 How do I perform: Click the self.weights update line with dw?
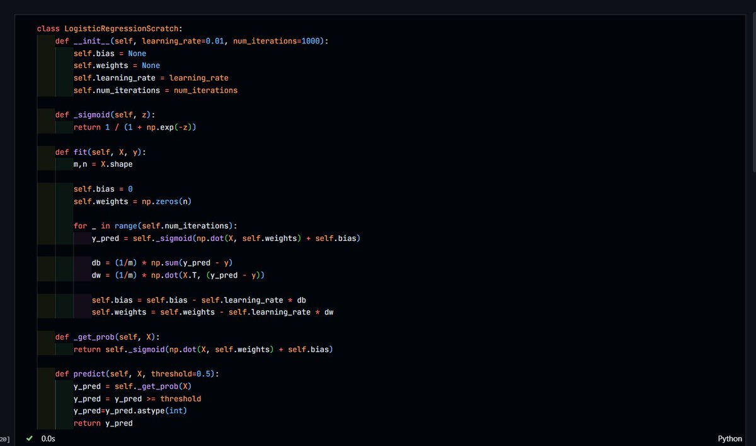click(213, 312)
